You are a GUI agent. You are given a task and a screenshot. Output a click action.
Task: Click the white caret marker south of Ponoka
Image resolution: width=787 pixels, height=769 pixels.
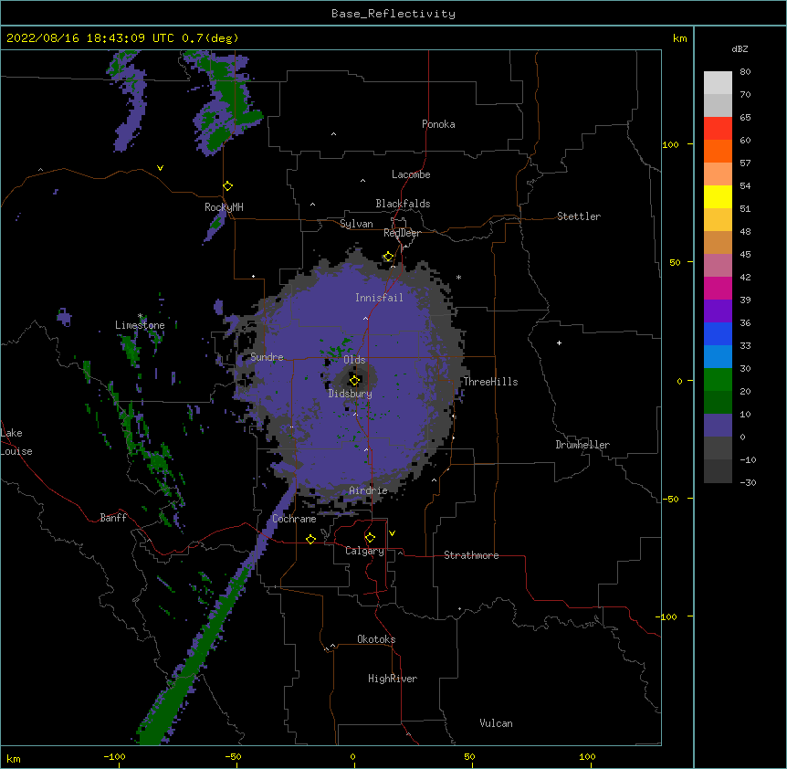coord(333,134)
